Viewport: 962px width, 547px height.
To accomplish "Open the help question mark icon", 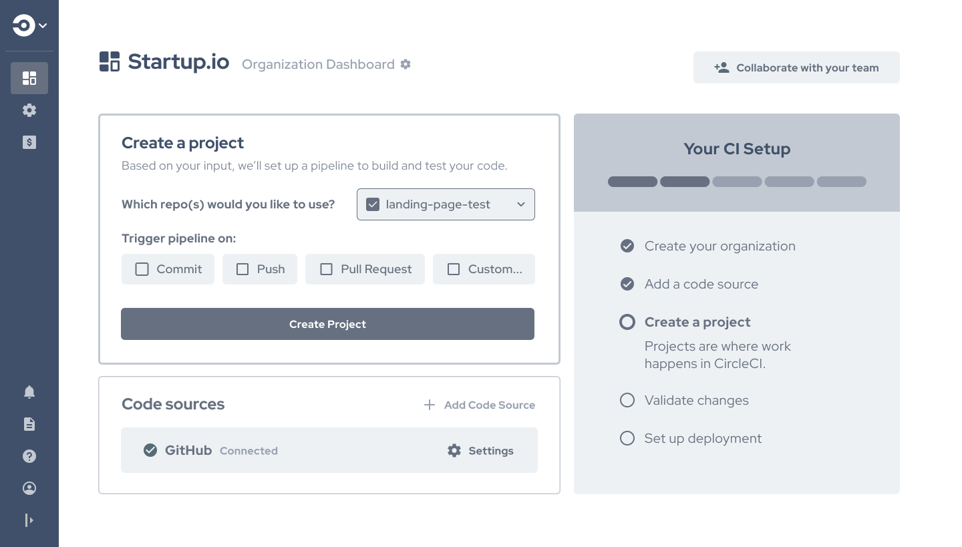I will click(x=29, y=456).
